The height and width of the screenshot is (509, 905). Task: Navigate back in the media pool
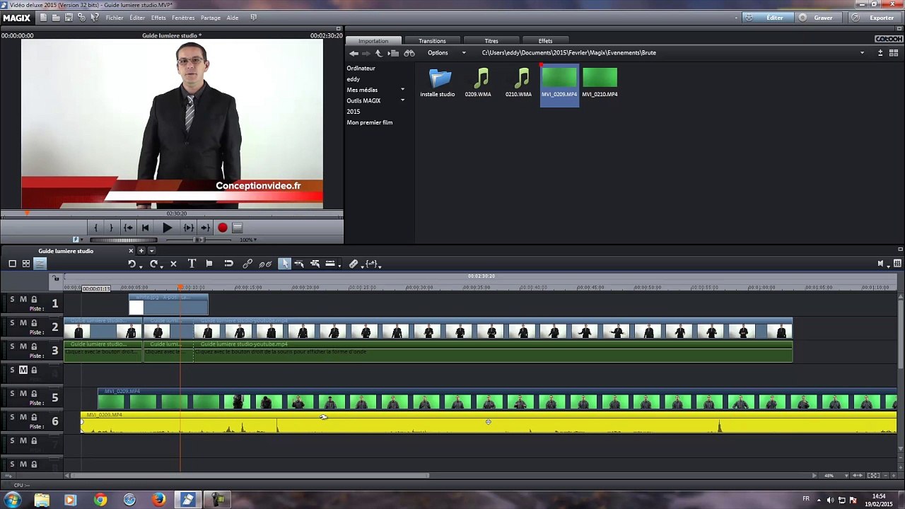click(x=354, y=53)
